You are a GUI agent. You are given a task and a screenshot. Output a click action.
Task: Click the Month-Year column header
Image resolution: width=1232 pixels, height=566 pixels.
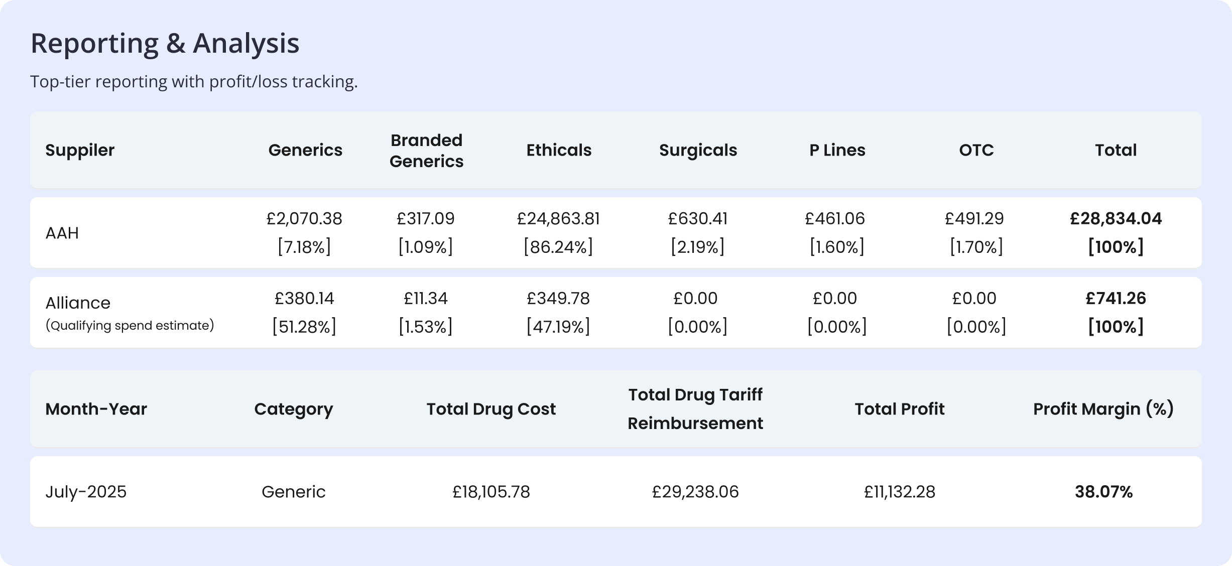(x=96, y=409)
